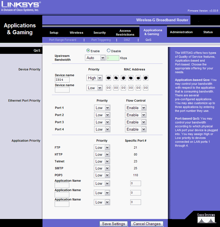The height and width of the screenshot is (227, 220).
Task: Open second custom application priority dropdown
Action: point(102,193)
